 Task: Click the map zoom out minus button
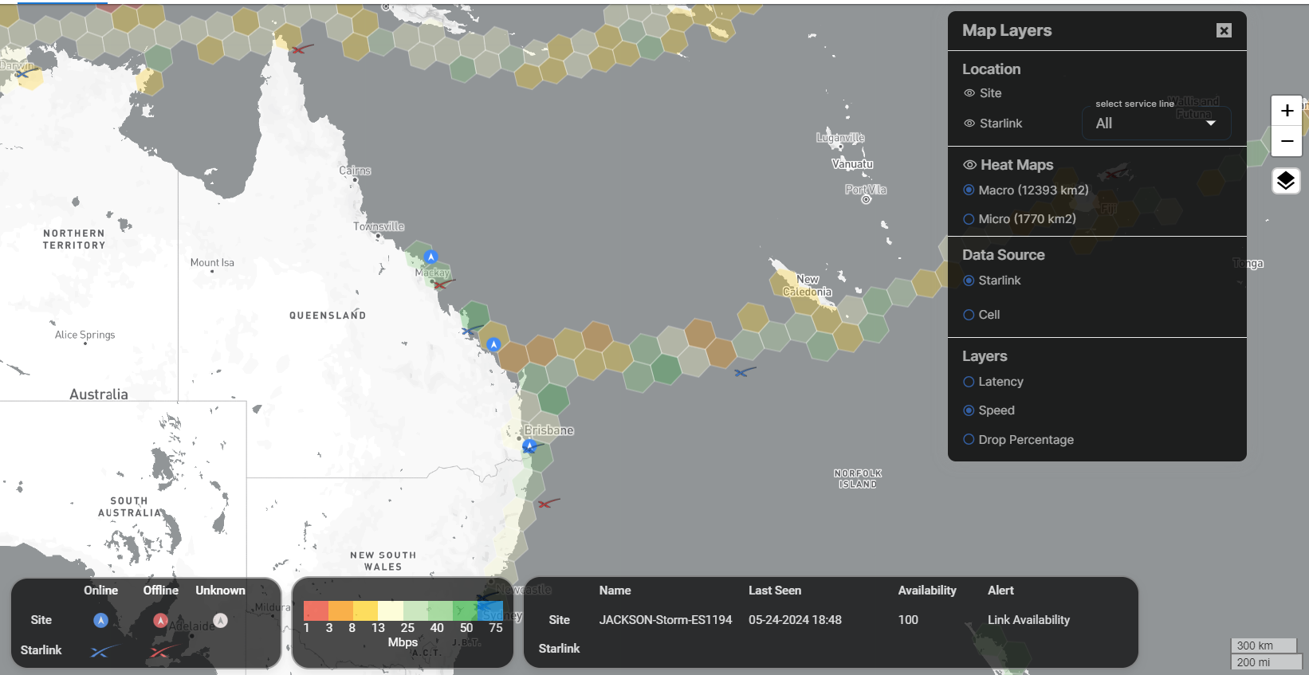(x=1286, y=141)
